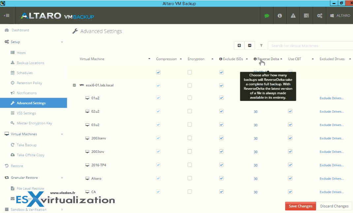This screenshot has height=213, width=353.
Task: Open the server list icon in the header
Action: (306, 16)
